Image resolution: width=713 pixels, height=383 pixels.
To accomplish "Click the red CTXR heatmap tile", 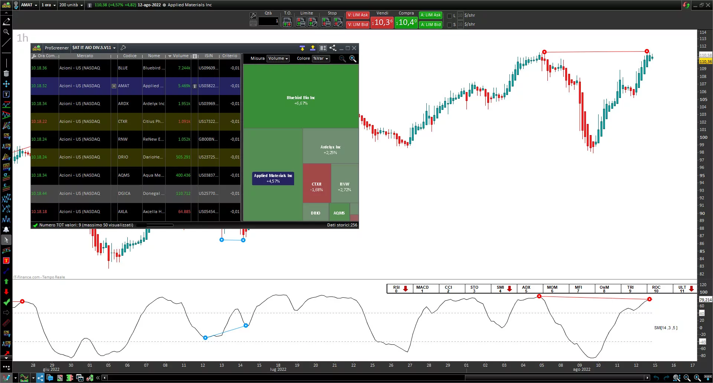I will point(316,183).
